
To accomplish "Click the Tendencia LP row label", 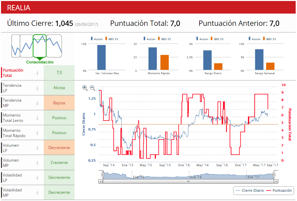I will point(12,88).
